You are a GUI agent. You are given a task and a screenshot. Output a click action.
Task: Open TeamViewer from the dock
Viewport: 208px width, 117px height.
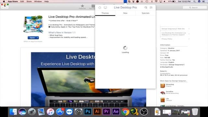[x=69, y=111]
